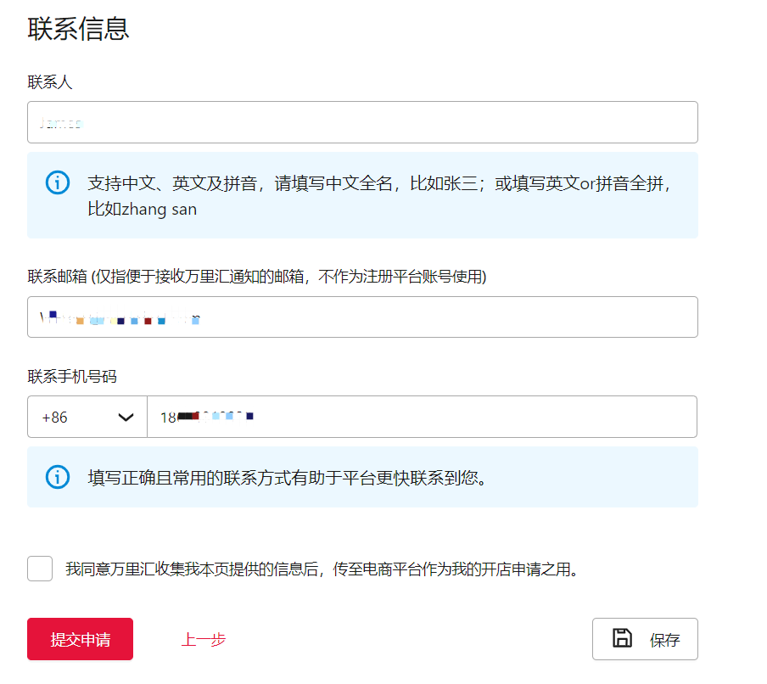
Task: Click the floppy disk save icon
Action: [622, 639]
